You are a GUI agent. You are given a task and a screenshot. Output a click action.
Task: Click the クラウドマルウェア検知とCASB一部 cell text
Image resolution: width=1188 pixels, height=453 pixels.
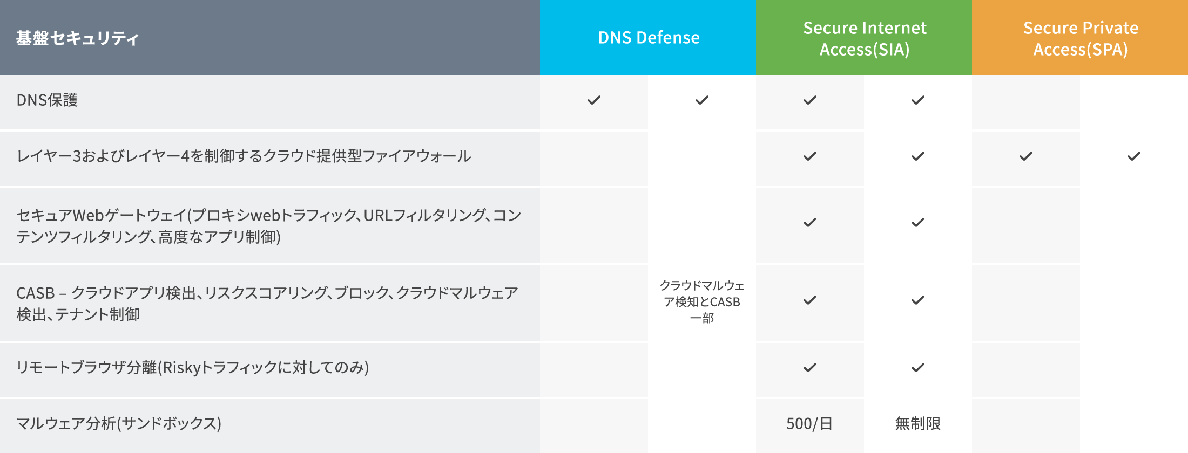point(702,302)
